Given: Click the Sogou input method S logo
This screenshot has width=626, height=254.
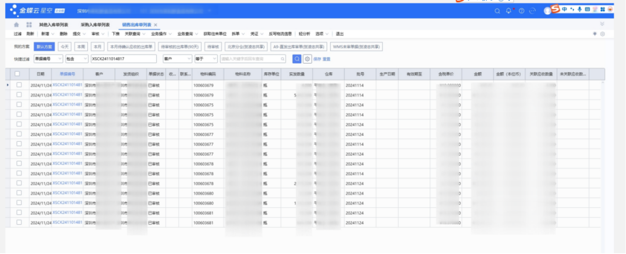Looking at the screenshot, I should pos(556,9).
